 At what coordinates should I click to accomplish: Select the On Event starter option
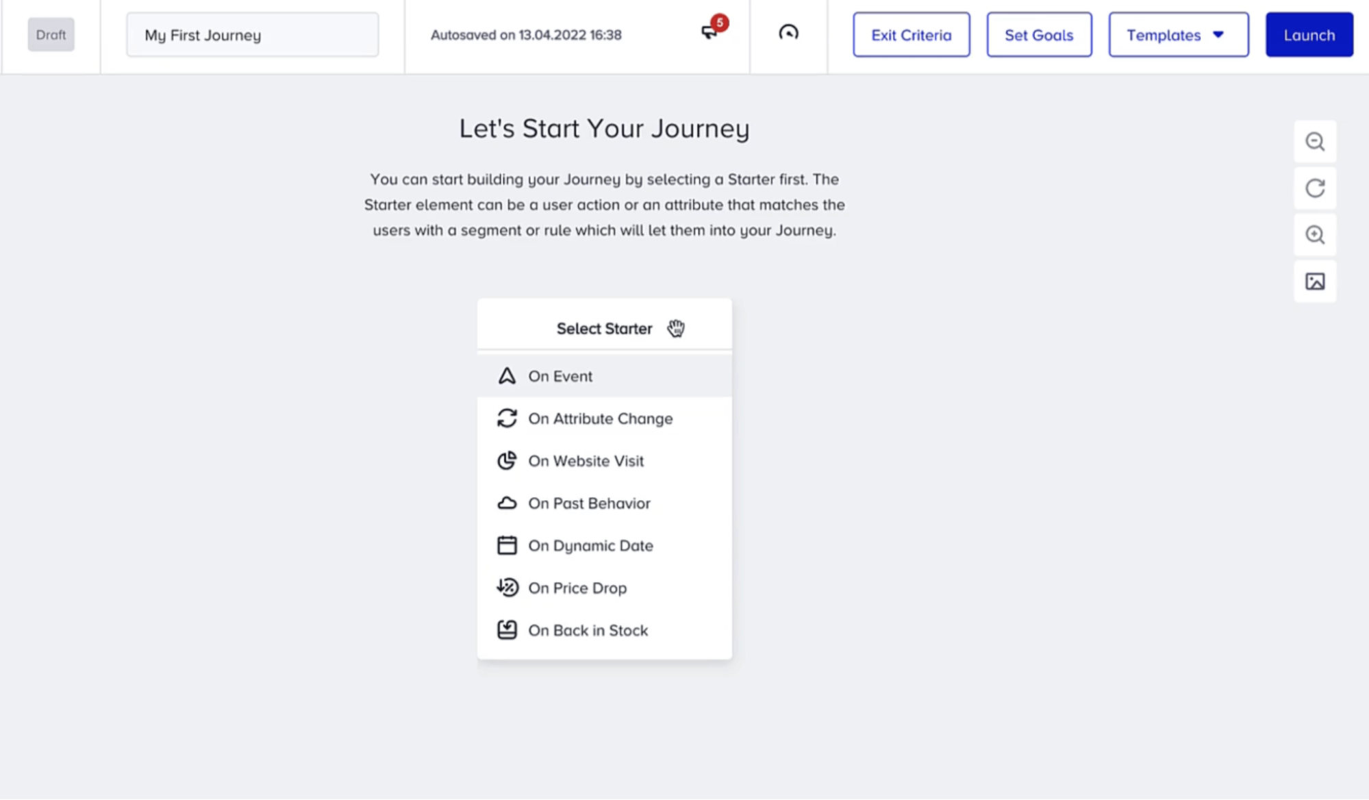605,375
